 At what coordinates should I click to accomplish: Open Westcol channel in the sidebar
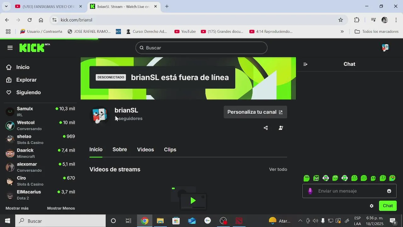point(40,125)
